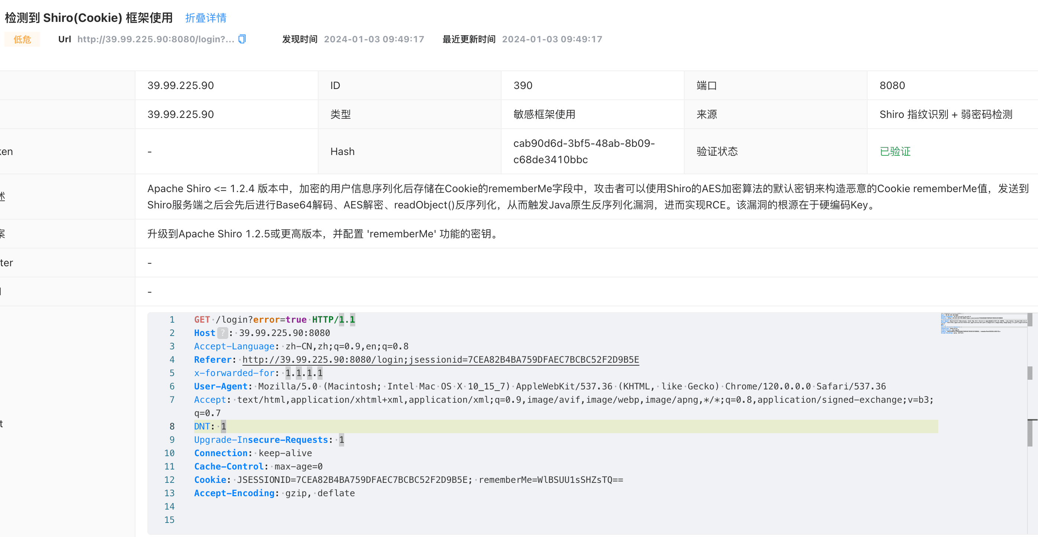1038x537 pixels.
Task: Click the 升级到Apache Shiro 1.2.5 fix text
Action: click(324, 234)
